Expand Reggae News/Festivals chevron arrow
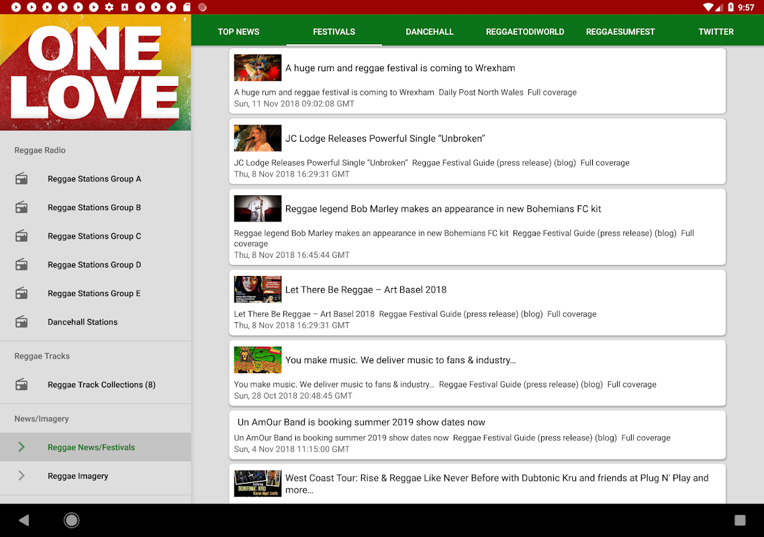The height and width of the screenshot is (537, 764). pyautogui.click(x=21, y=447)
